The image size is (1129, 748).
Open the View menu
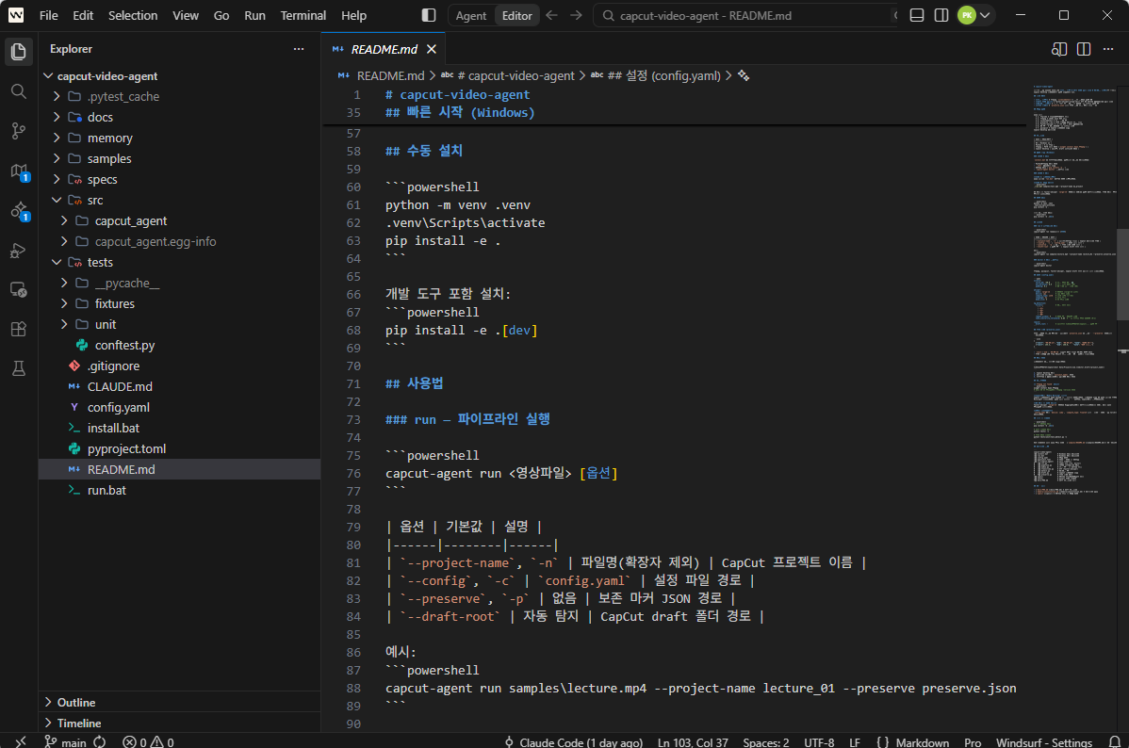tap(185, 15)
